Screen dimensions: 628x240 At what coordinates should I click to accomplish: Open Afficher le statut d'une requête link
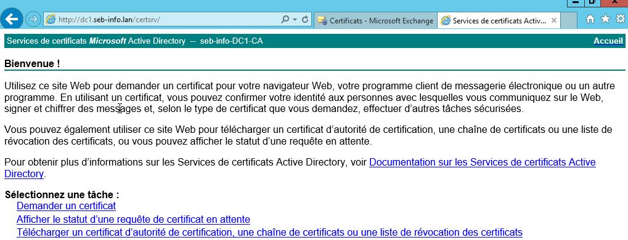133,219
